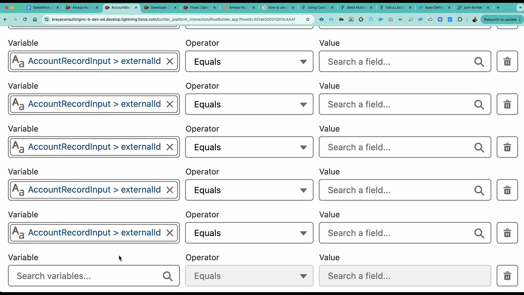Click the Value search field in the fourth row
Viewport: 524px width, 295px height.
click(399, 190)
